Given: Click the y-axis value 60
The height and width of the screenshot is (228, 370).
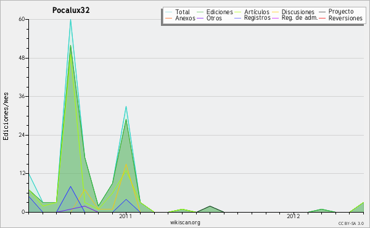Looking at the screenshot, I should pos(22,19).
